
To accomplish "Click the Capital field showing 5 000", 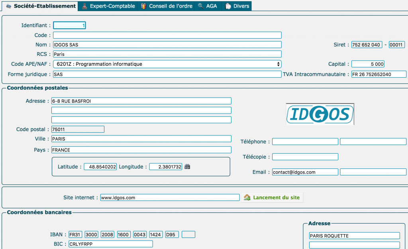I will point(368,64).
